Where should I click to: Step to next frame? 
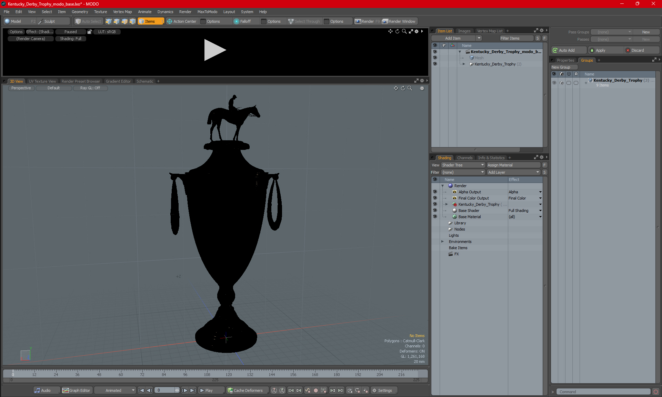coord(185,390)
